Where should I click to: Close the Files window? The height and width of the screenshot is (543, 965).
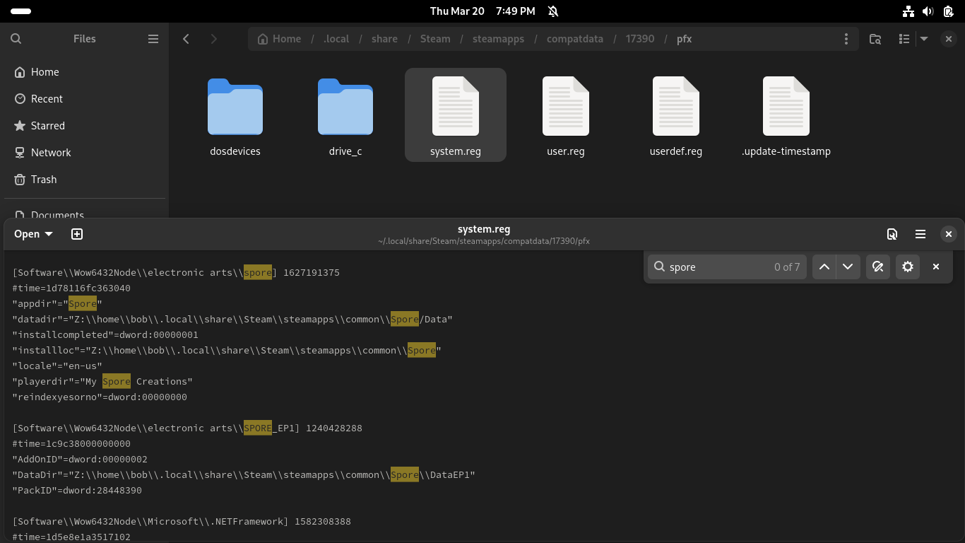coord(949,39)
